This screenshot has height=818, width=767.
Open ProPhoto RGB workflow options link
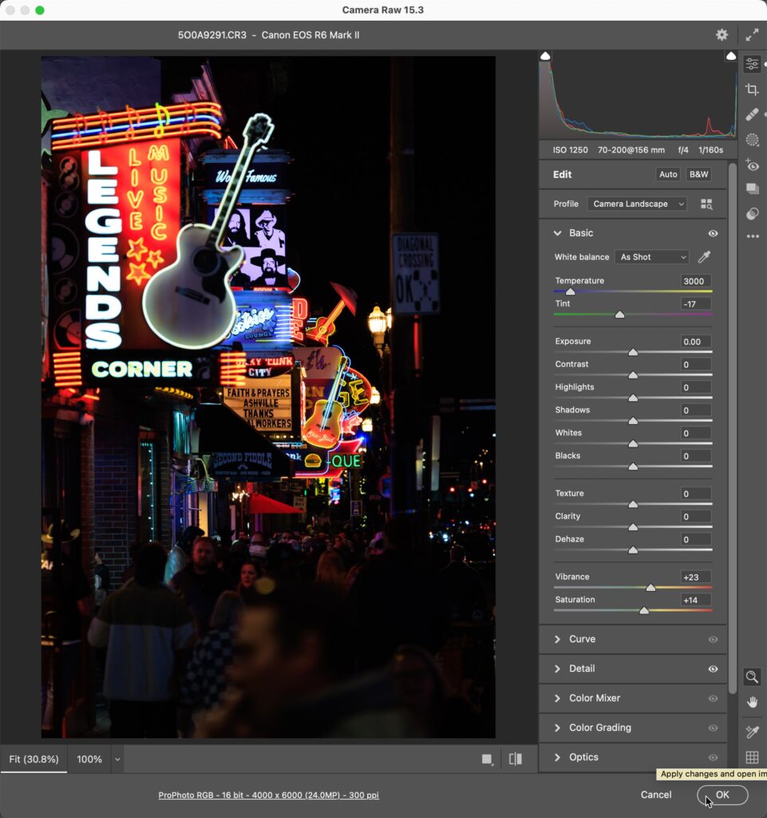point(268,795)
